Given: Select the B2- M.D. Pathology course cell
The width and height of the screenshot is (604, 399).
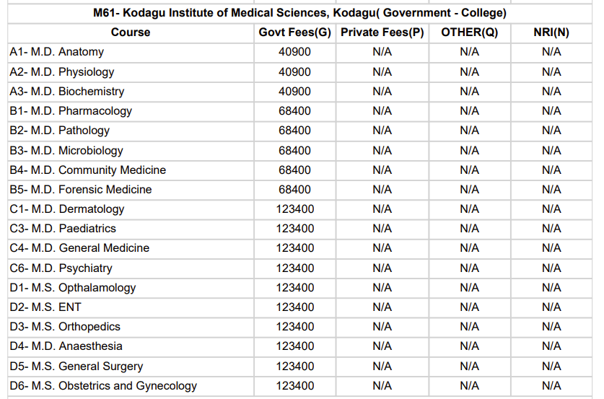Looking at the screenshot, I should 60,131.
